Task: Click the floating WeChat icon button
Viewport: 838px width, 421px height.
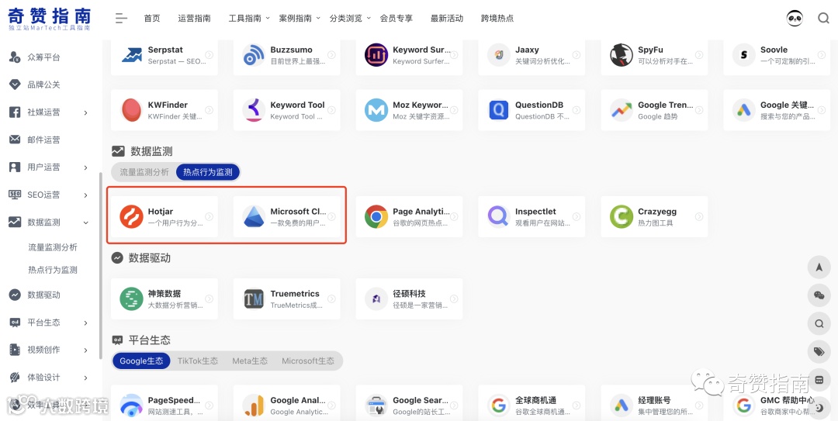Action: [819, 295]
